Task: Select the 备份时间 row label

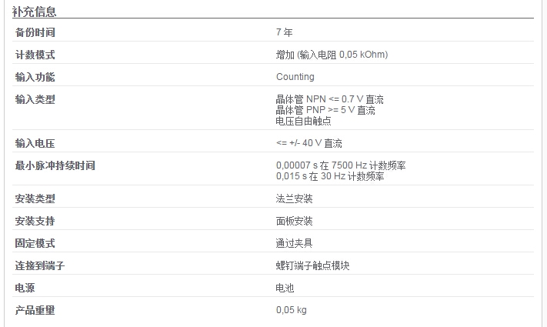Action: click(35, 32)
